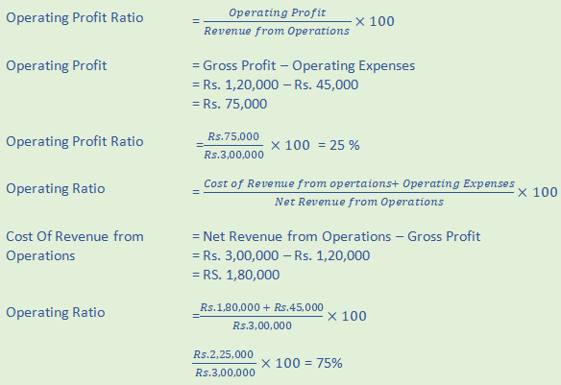
Task: Click the '= RS. 1,80,000' result
Action: (x=235, y=276)
